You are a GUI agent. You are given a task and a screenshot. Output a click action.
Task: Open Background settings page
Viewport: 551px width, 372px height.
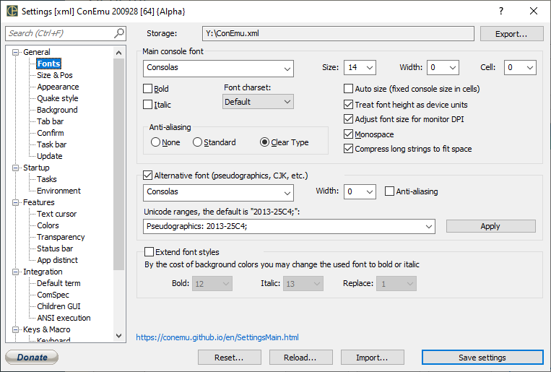pos(57,110)
